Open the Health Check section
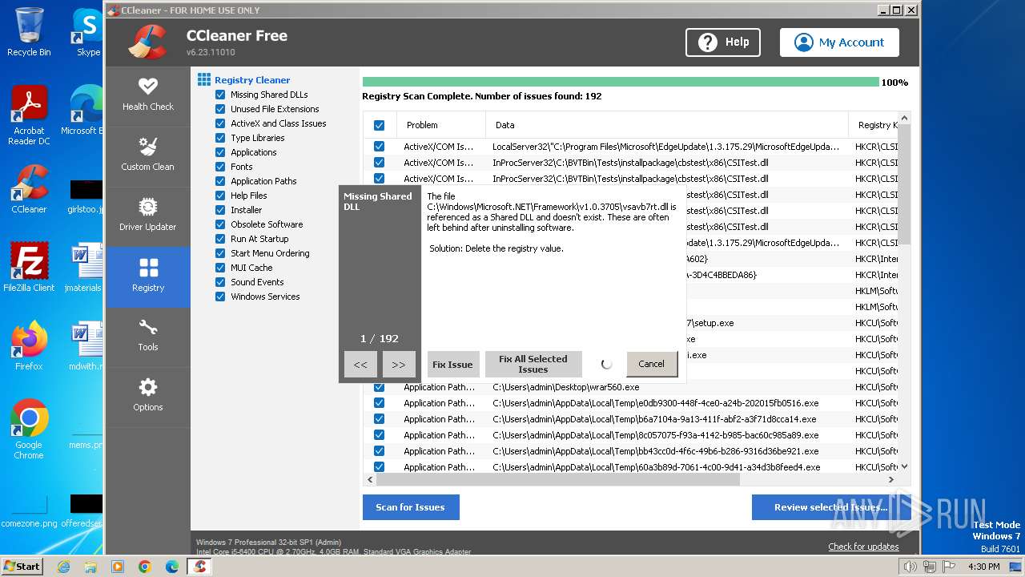Screen dimensions: 1025x577 coord(148,95)
